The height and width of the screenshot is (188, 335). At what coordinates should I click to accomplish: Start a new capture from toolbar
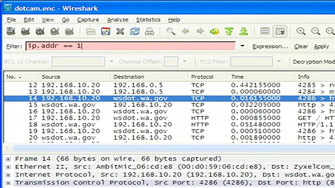click(40, 31)
